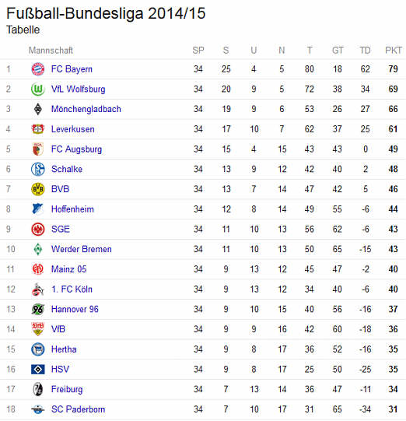Select the Leverkusen club crest
406x421 pixels.
point(38,129)
